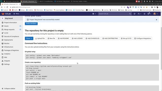162x91 pixels.
Task: Open the Film Korea bookmarks folder
Action: pyautogui.click(x=113, y=10)
